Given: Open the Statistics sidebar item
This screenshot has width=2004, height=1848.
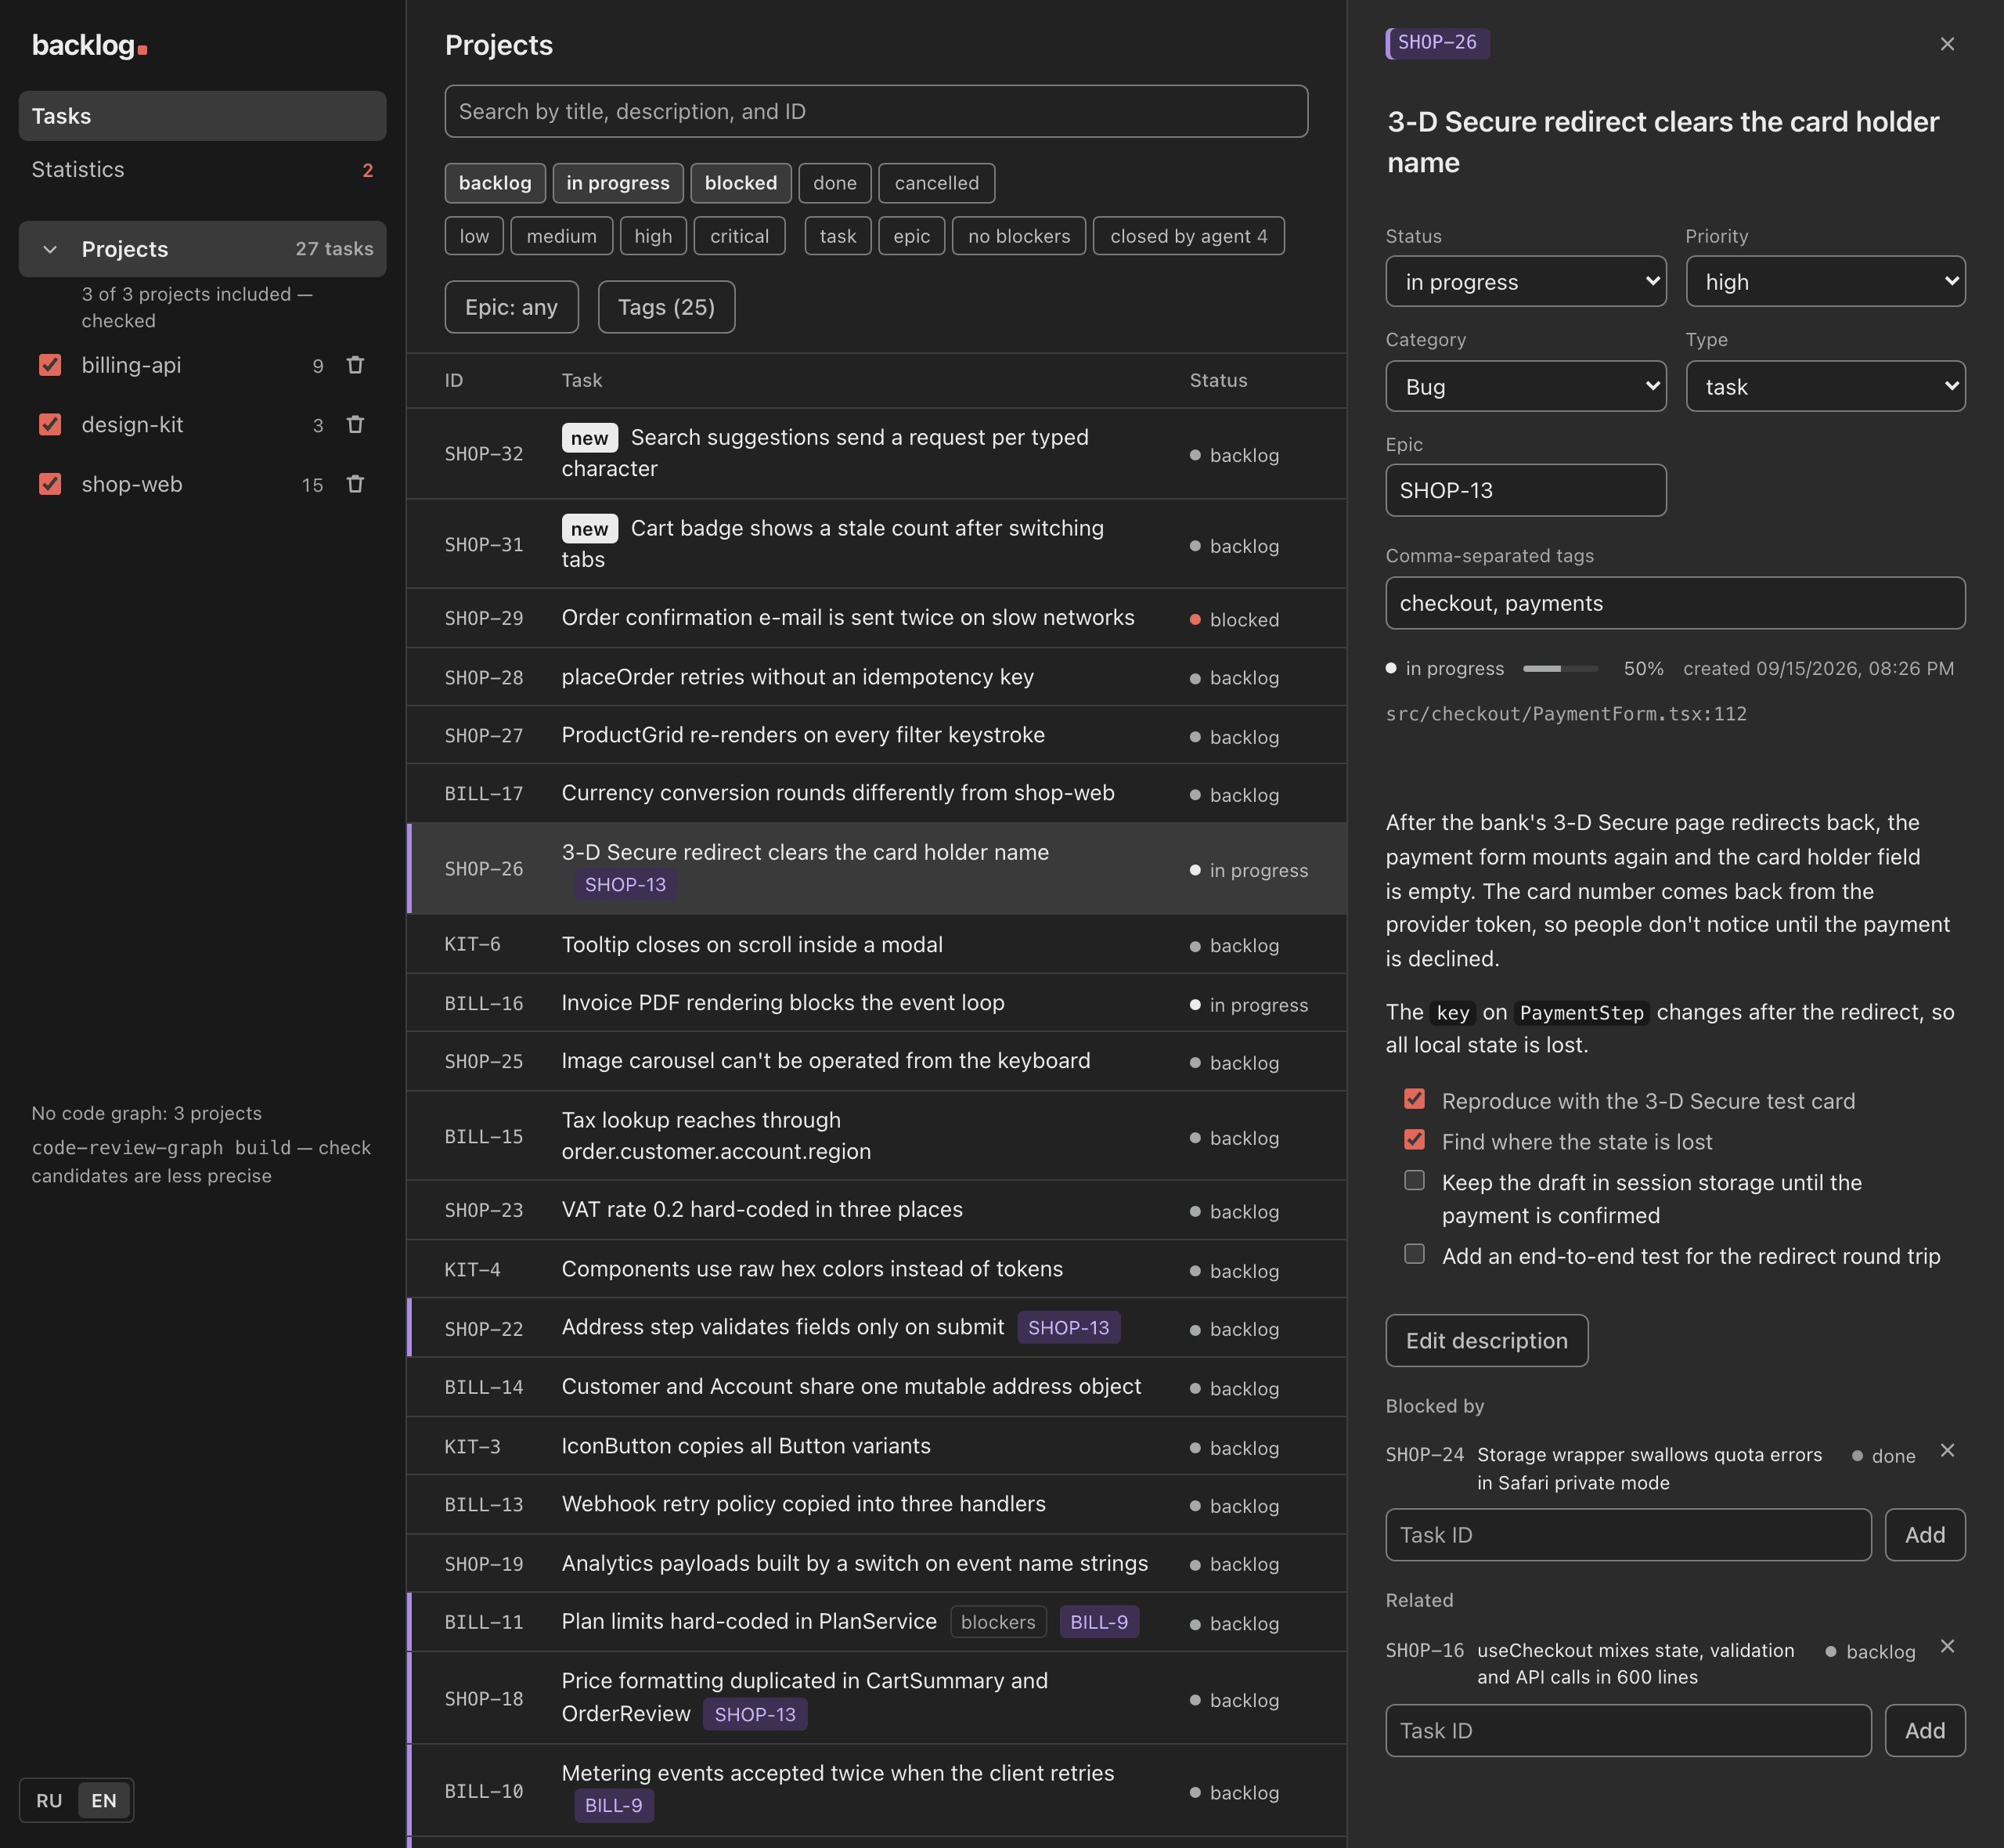Looking at the screenshot, I should (202, 170).
